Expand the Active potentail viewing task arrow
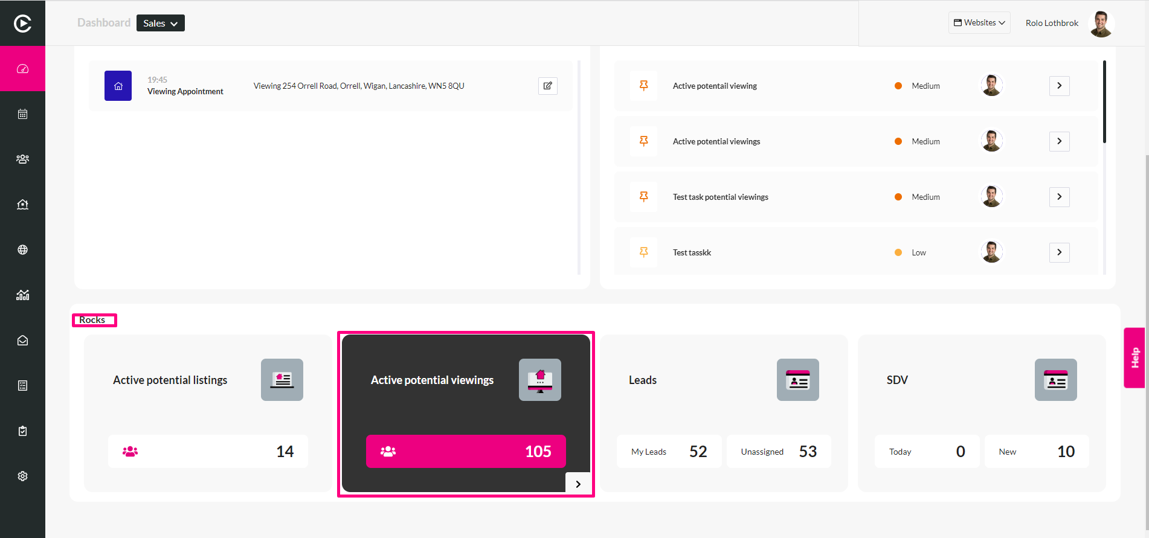This screenshot has width=1149, height=538. pos(1060,86)
